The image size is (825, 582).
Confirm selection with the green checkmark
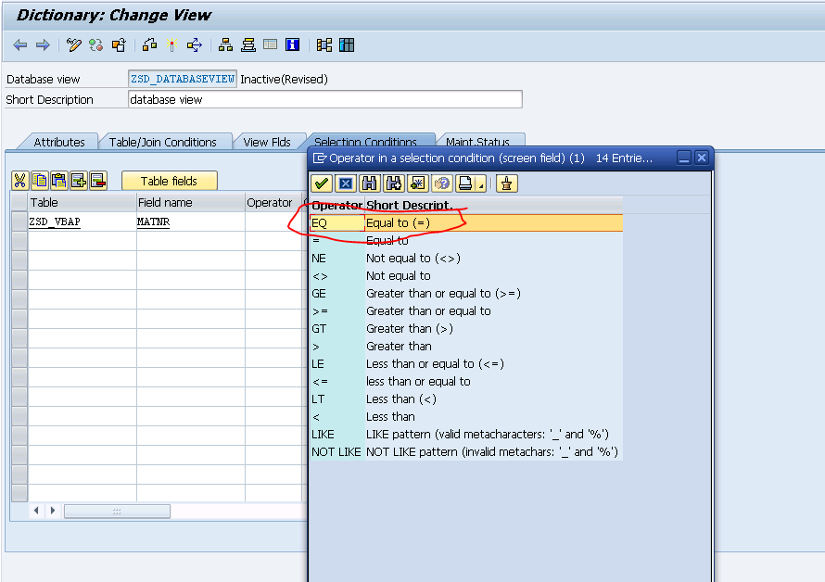tap(320, 183)
